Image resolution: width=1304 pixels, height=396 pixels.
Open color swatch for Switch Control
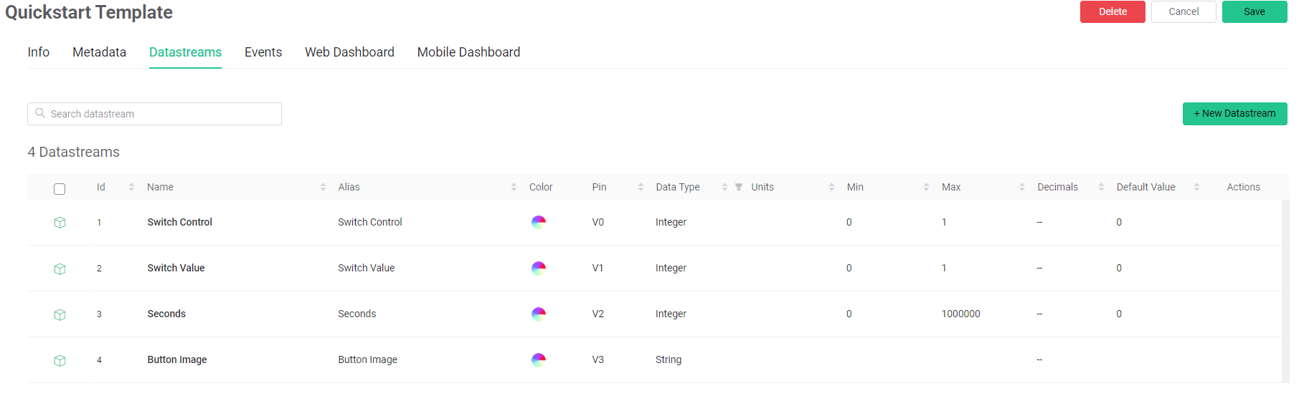coord(539,222)
